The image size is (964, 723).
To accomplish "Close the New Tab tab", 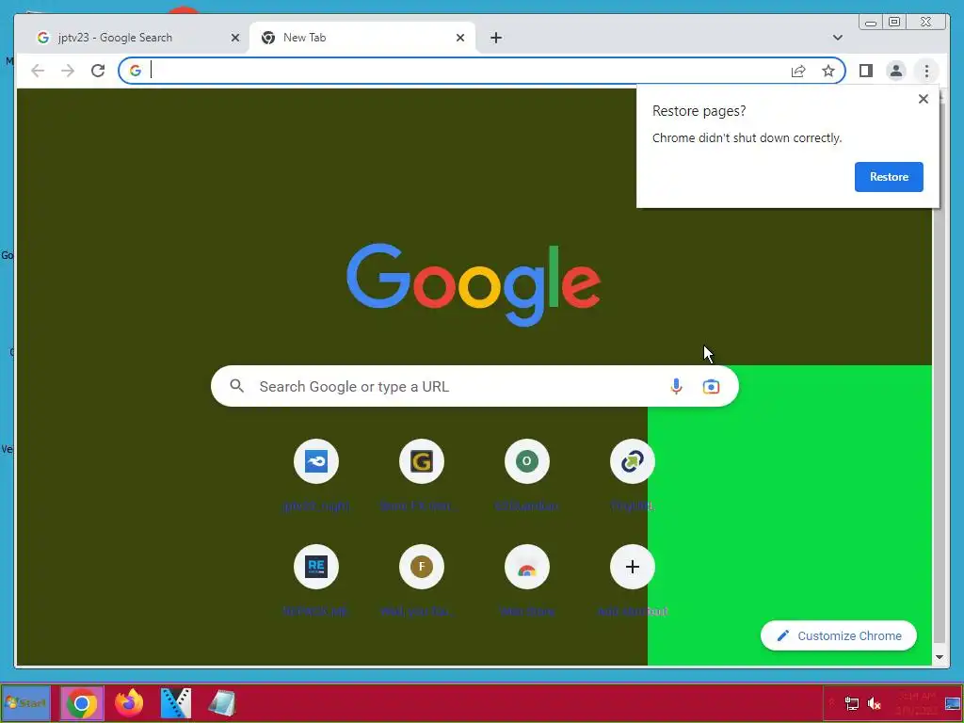I will pos(459,38).
